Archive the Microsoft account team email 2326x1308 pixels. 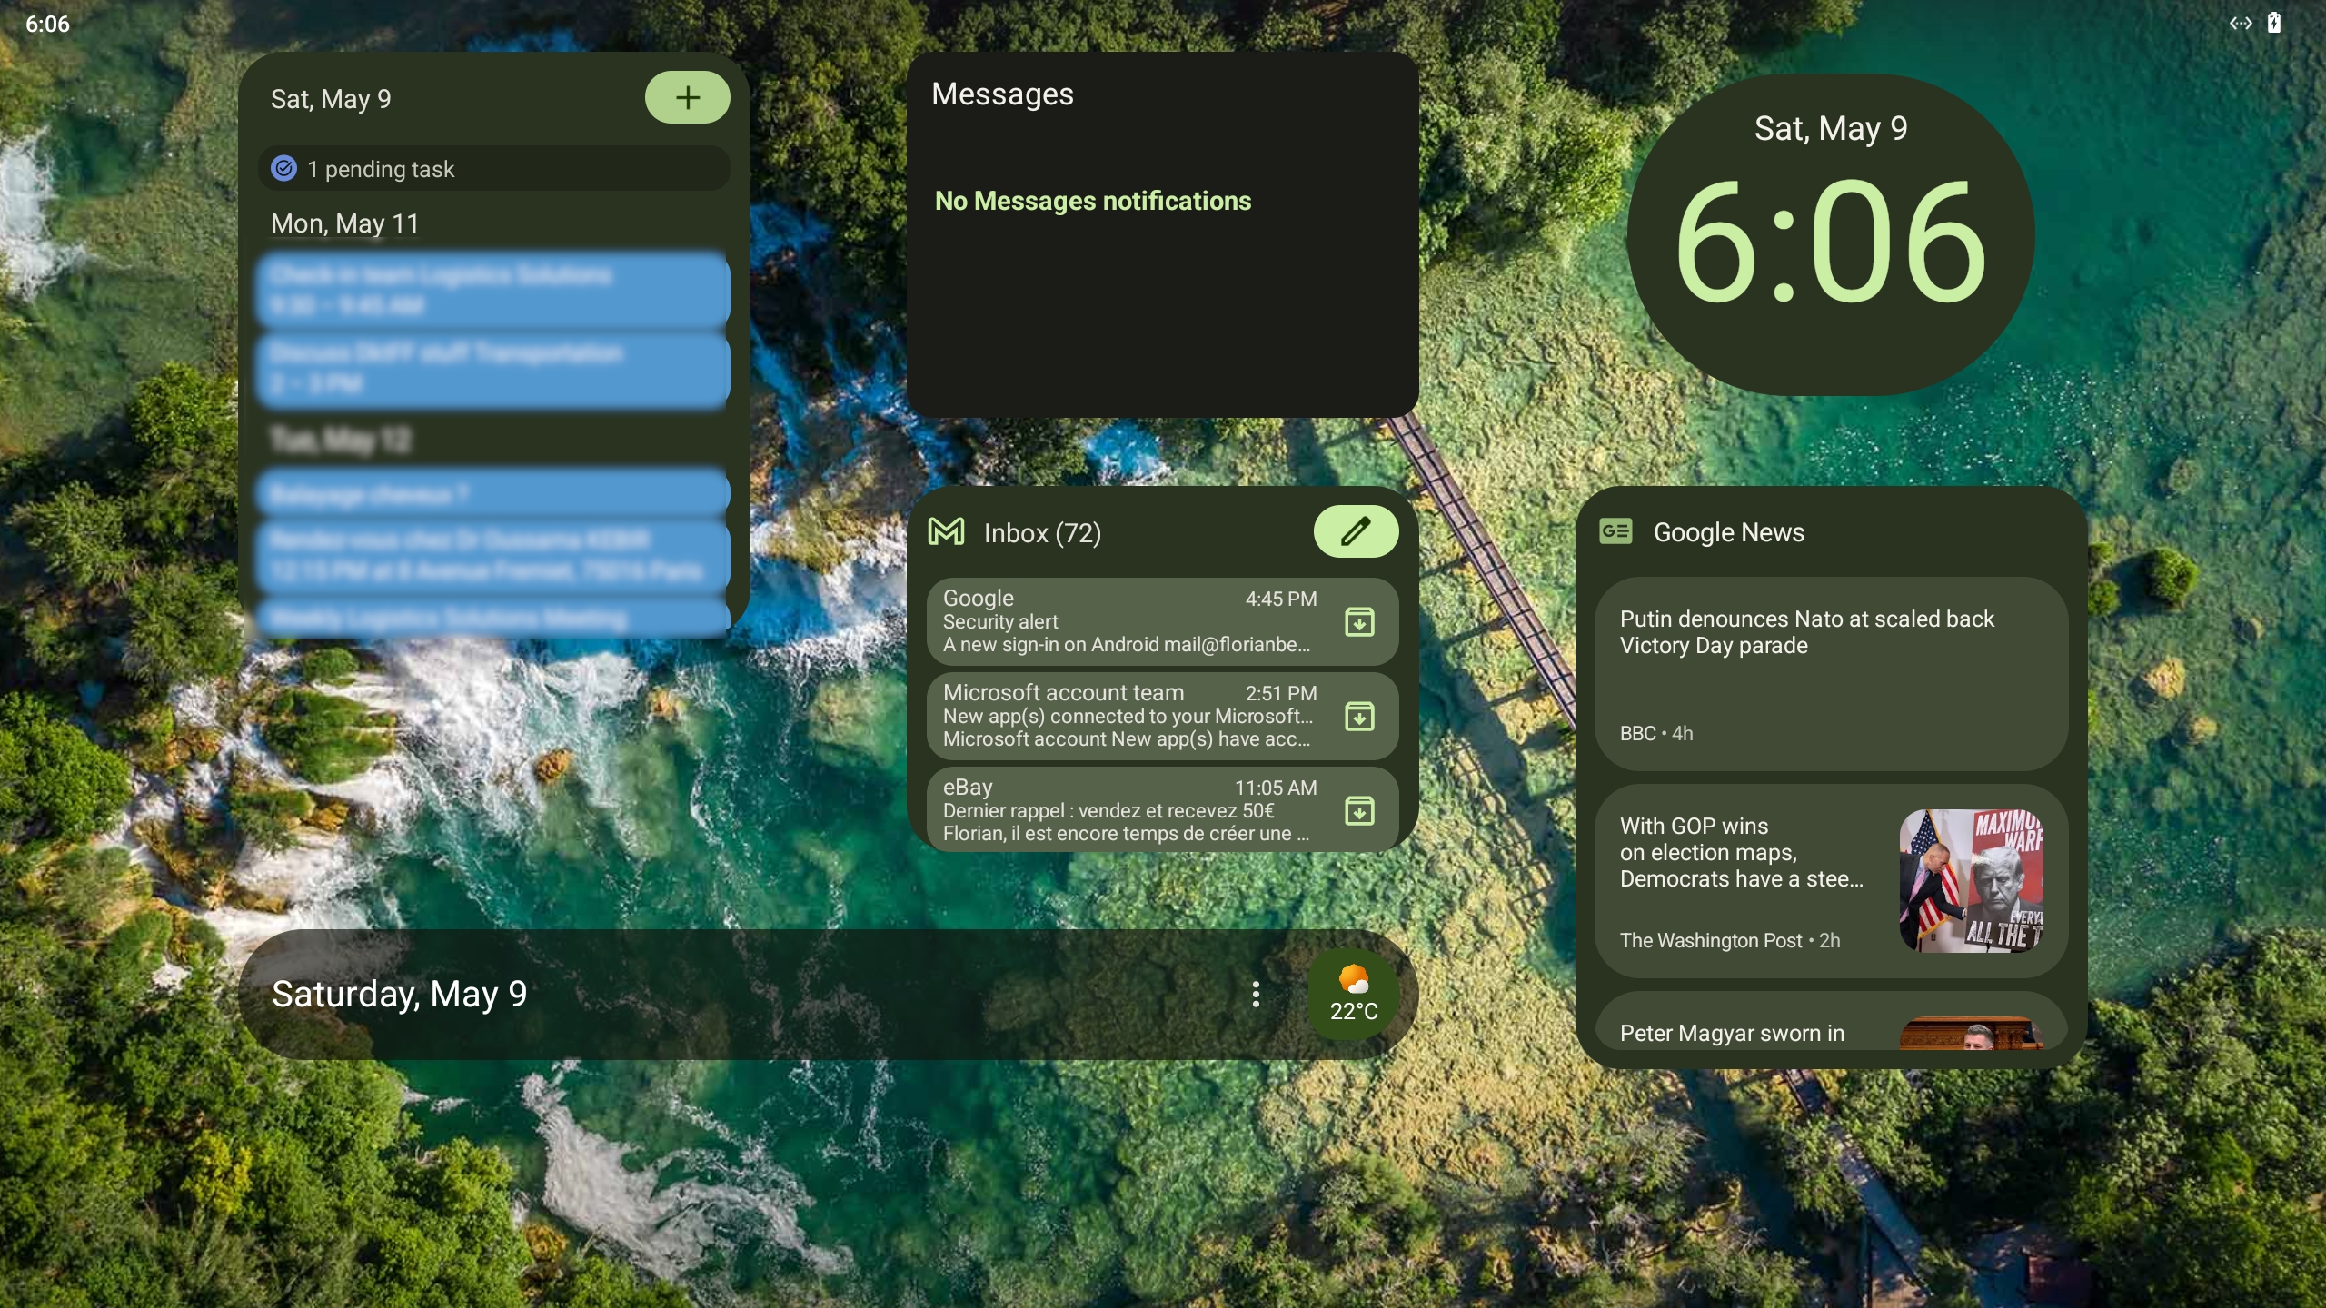[x=1359, y=717]
